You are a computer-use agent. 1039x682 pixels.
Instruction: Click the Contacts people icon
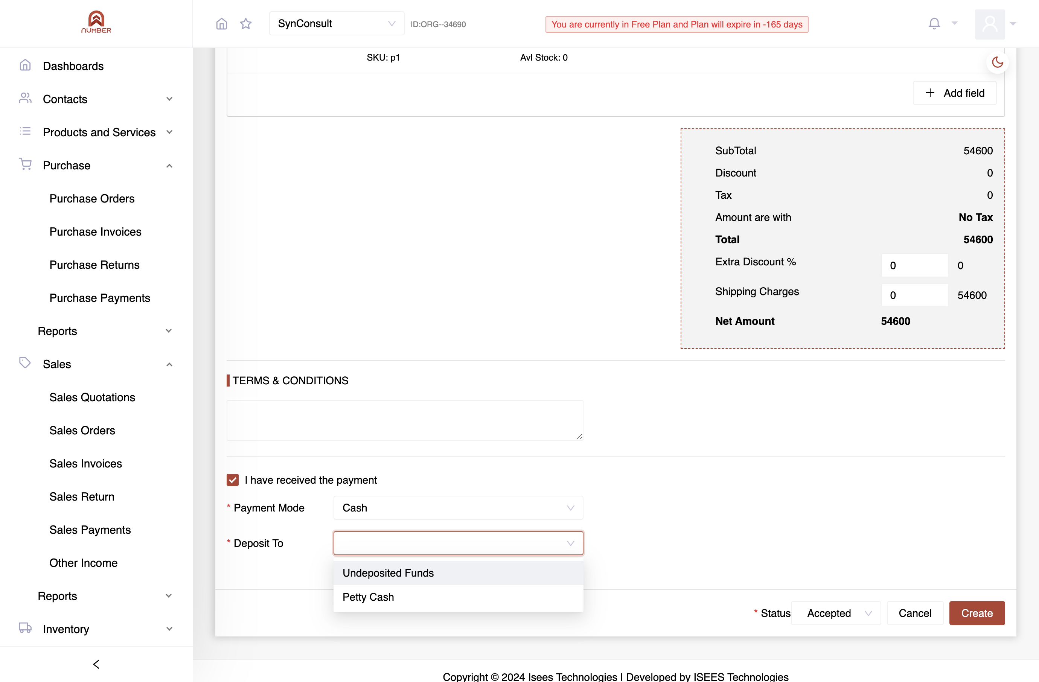point(25,98)
